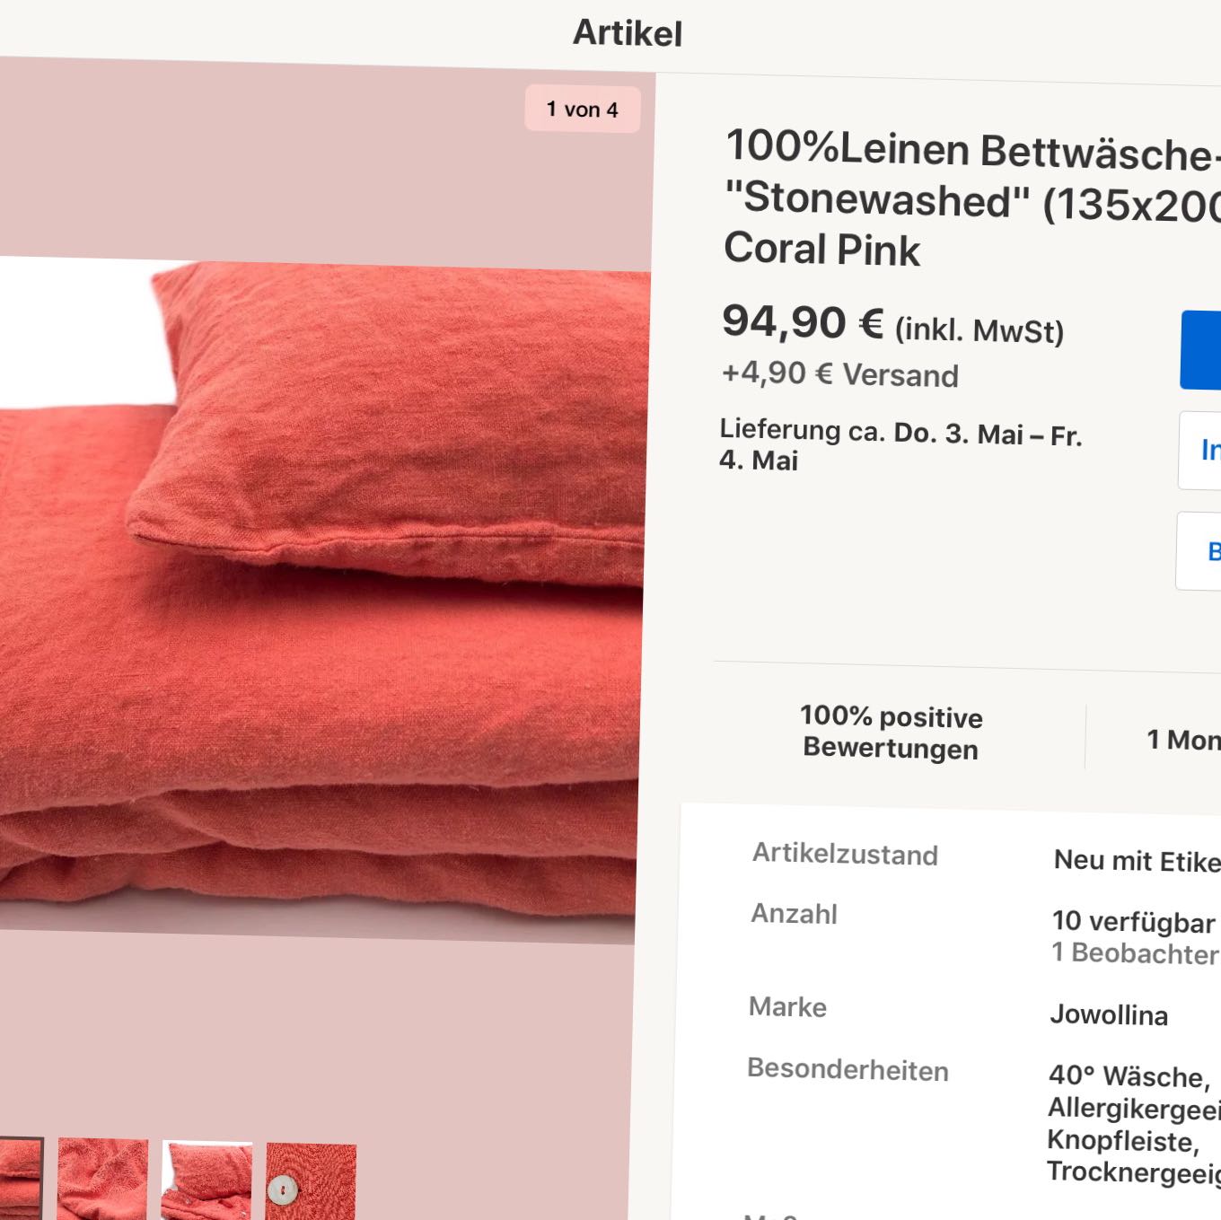The width and height of the screenshot is (1221, 1220).
Task: View the white button close-up thumbnail
Action: click(311, 1182)
